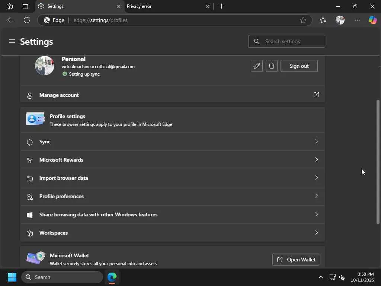Image resolution: width=381 pixels, height=286 pixels.
Task: Sign out of the Personal profile
Action: pyautogui.click(x=299, y=66)
